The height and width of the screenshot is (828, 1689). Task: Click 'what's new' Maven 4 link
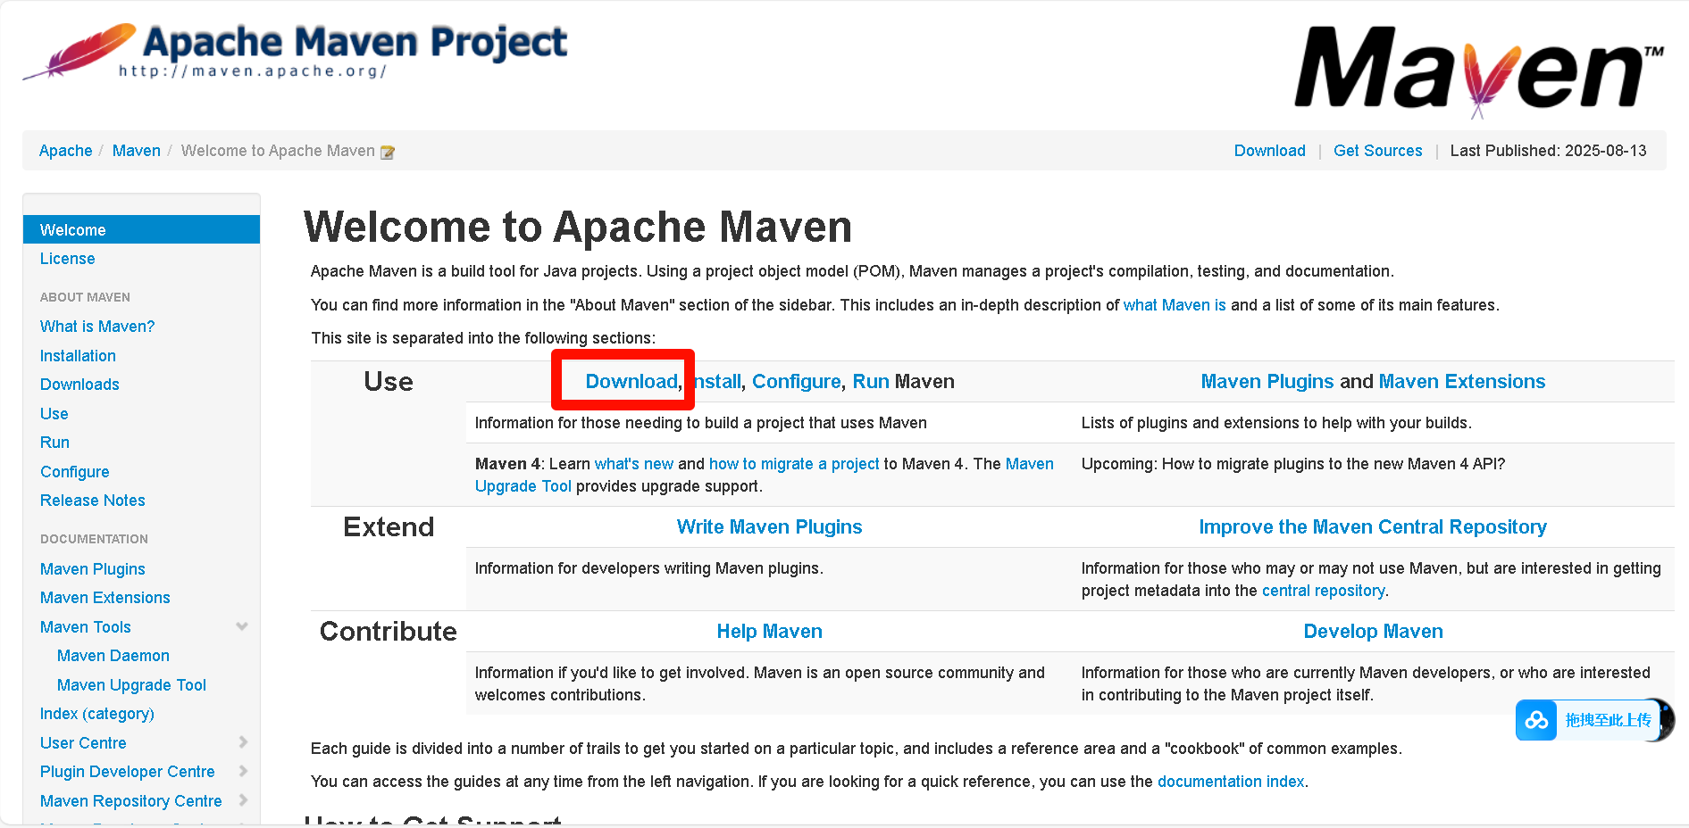coord(634,464)
